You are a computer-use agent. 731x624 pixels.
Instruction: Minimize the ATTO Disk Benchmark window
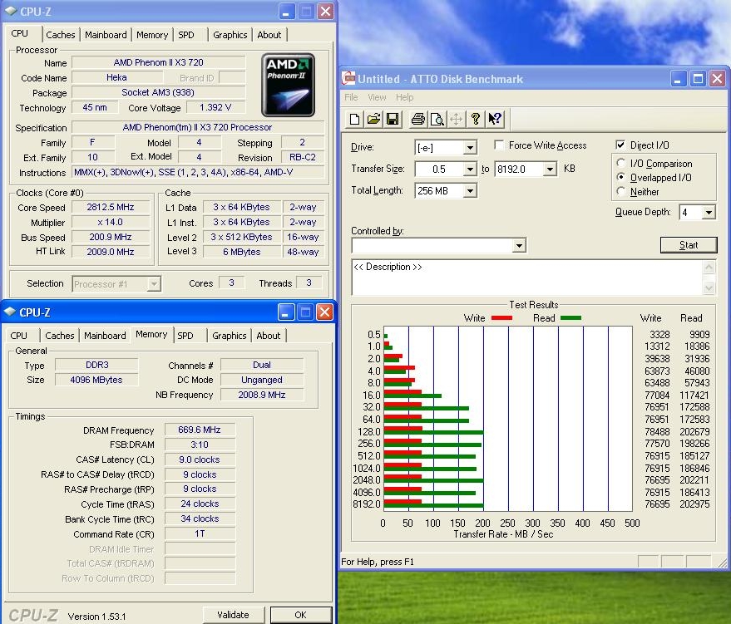tap(679, 79)
